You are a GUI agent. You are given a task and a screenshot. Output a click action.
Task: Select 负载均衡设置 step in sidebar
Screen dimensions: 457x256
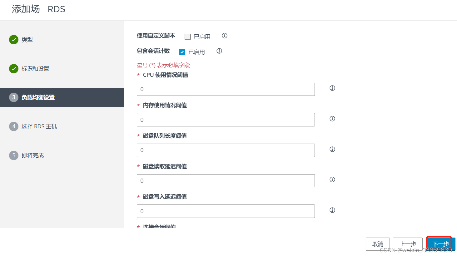[38, 97]
